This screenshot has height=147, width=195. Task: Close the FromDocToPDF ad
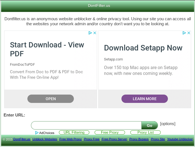tap(95, 33)
